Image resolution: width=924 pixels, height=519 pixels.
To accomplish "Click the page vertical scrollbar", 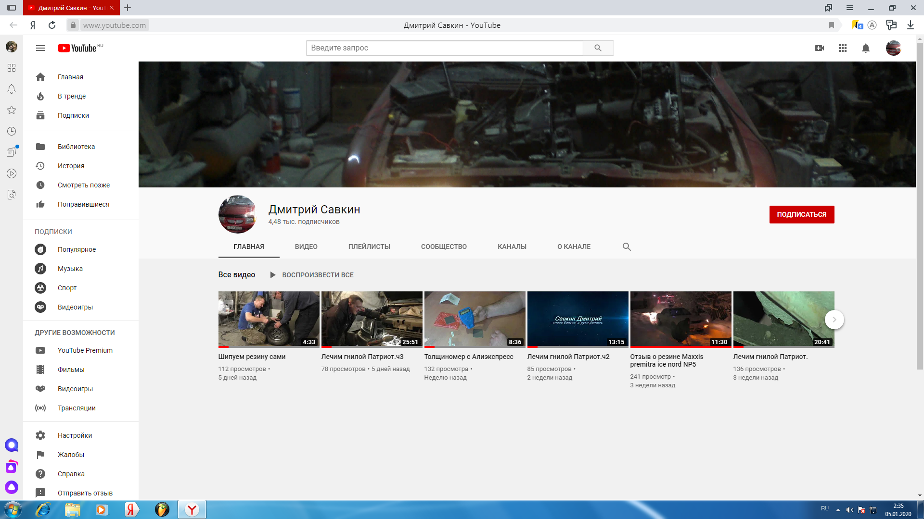I will [920, 207].
